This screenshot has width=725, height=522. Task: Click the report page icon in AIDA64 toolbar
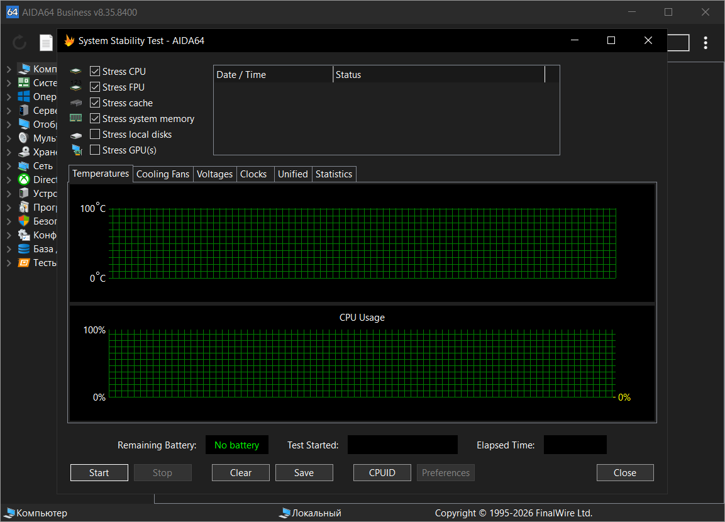[x=46, y=43]
